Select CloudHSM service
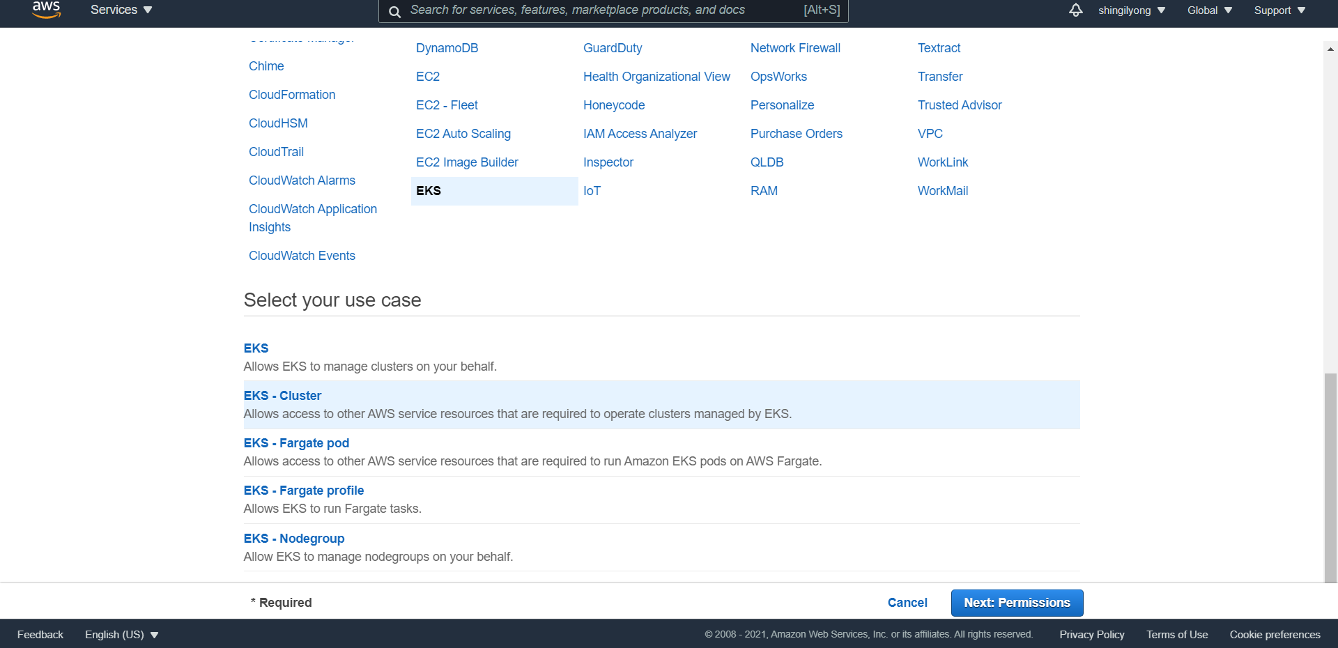The width and height of the screenshot is (1338, 648). (x=278, y=123)
